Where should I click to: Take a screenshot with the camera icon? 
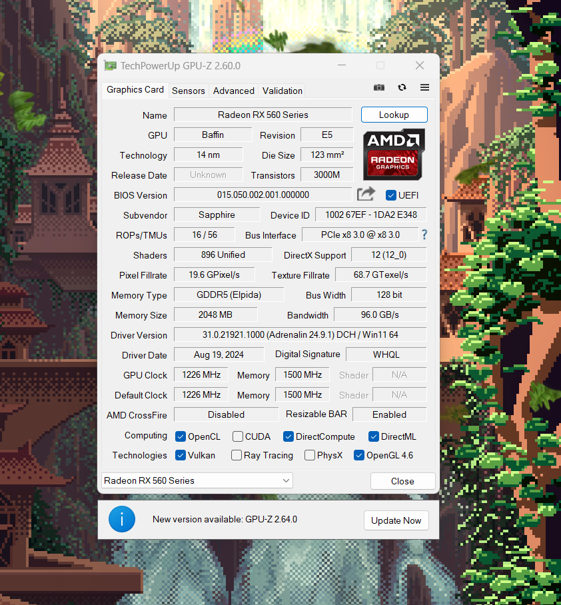[379, 87]
